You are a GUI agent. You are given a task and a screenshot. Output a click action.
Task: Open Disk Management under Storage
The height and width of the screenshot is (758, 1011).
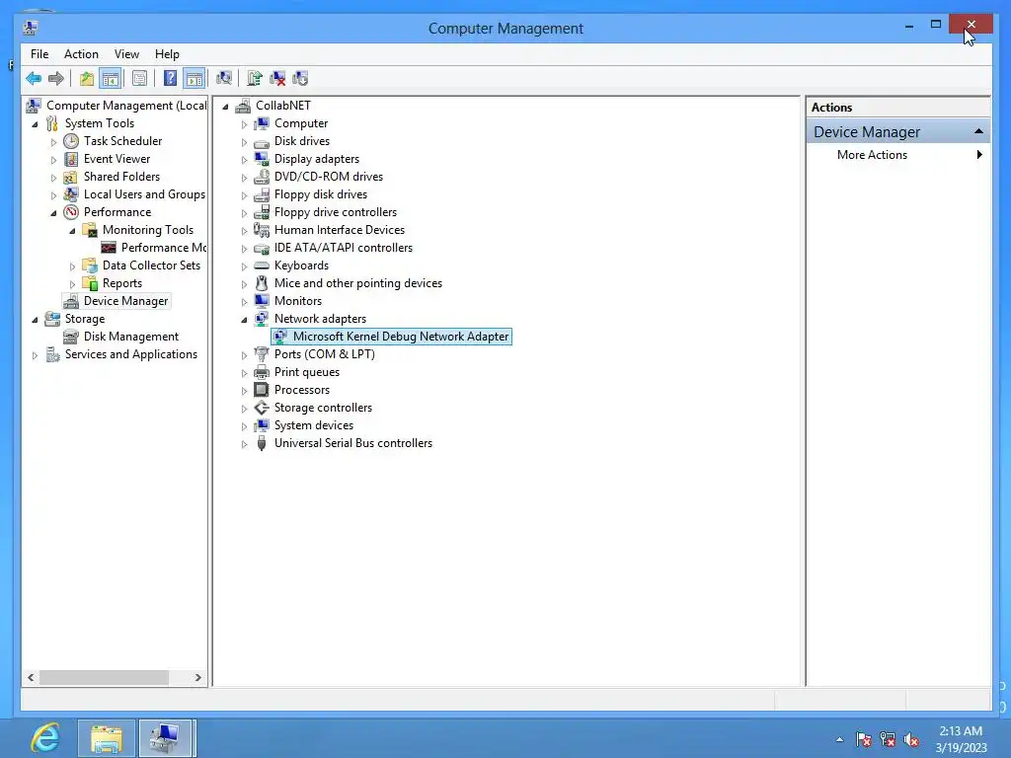coord(131,337)
